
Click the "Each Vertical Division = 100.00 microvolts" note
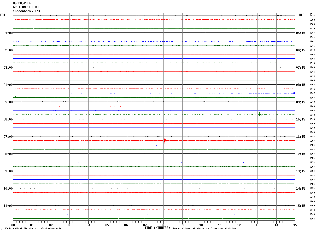coord(33,229)
